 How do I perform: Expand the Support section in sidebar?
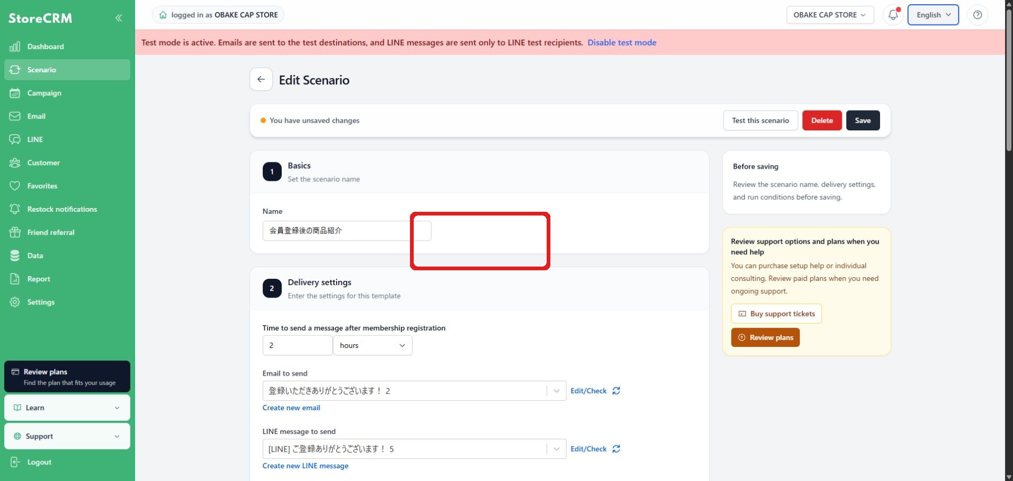click(x=67, y=436)
